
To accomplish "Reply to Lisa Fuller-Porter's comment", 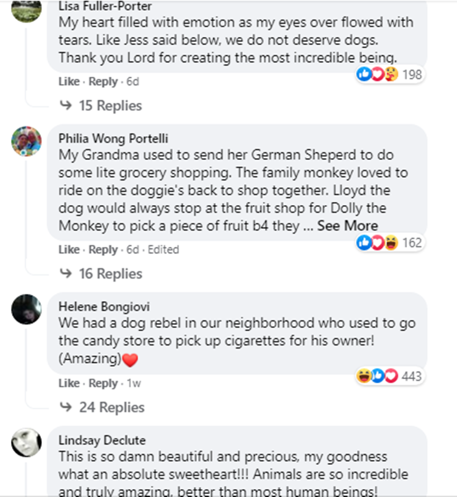I will point(103,82).
